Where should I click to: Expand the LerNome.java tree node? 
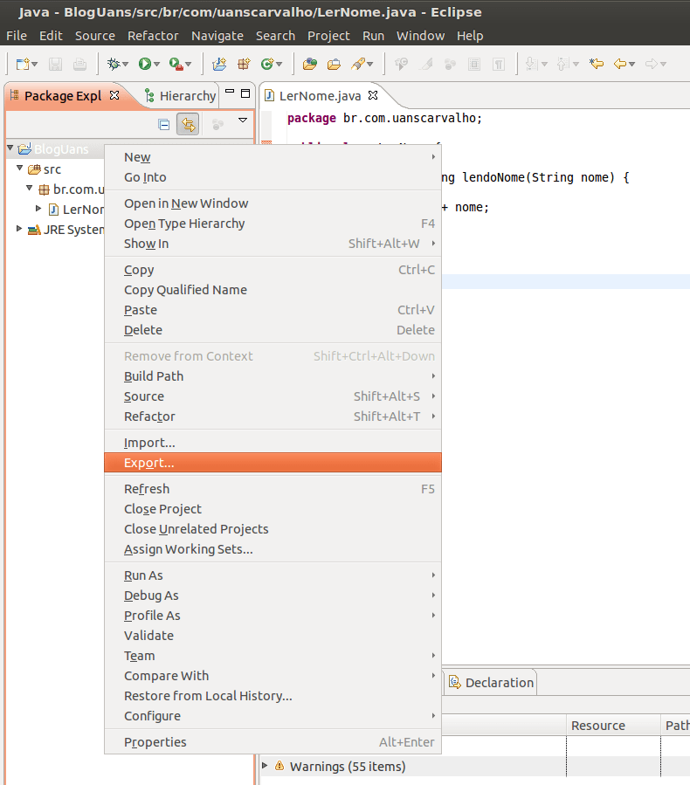pos(38,209)
